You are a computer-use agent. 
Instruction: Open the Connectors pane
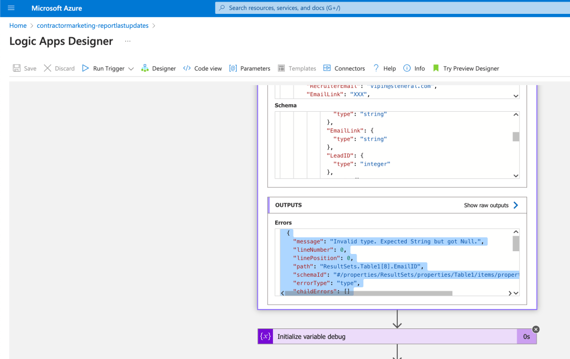tap(344, 68)
